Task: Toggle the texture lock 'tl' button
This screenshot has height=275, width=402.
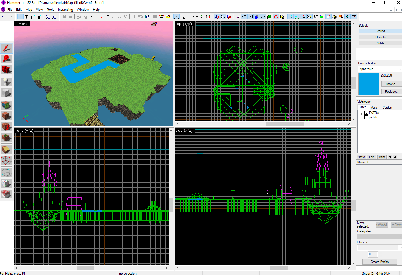Action: pyautogui.click(x=189, y=17)
